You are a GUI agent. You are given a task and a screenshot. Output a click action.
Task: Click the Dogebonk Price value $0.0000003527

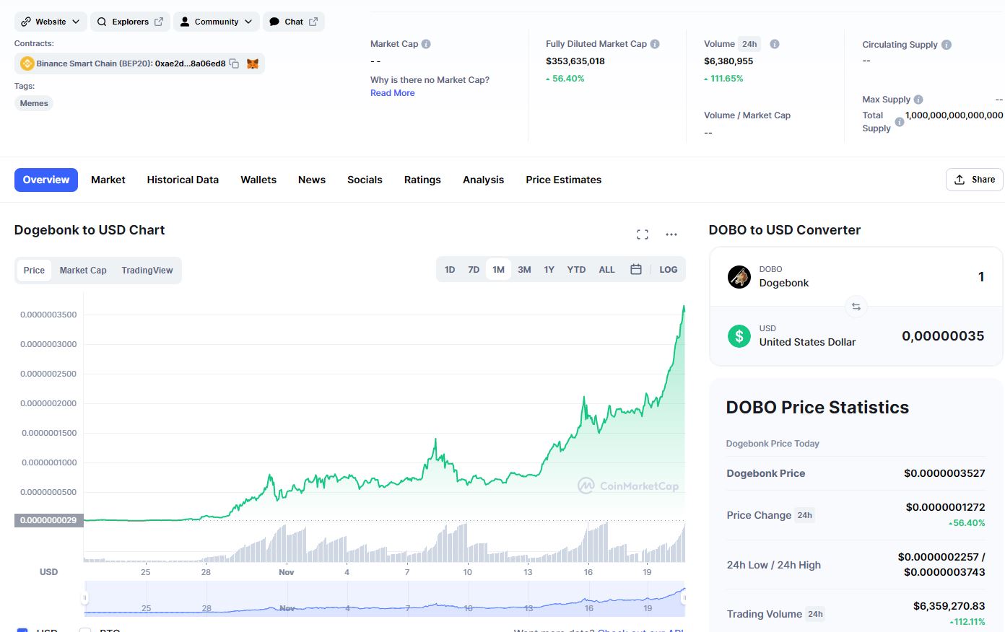(944, 473)
